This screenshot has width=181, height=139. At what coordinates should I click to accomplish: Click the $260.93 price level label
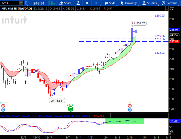click(160, 16)
